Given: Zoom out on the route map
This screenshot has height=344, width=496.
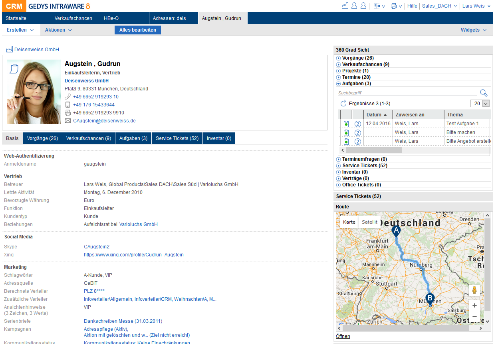Looking at the screenshot, I should click(474, 316).
